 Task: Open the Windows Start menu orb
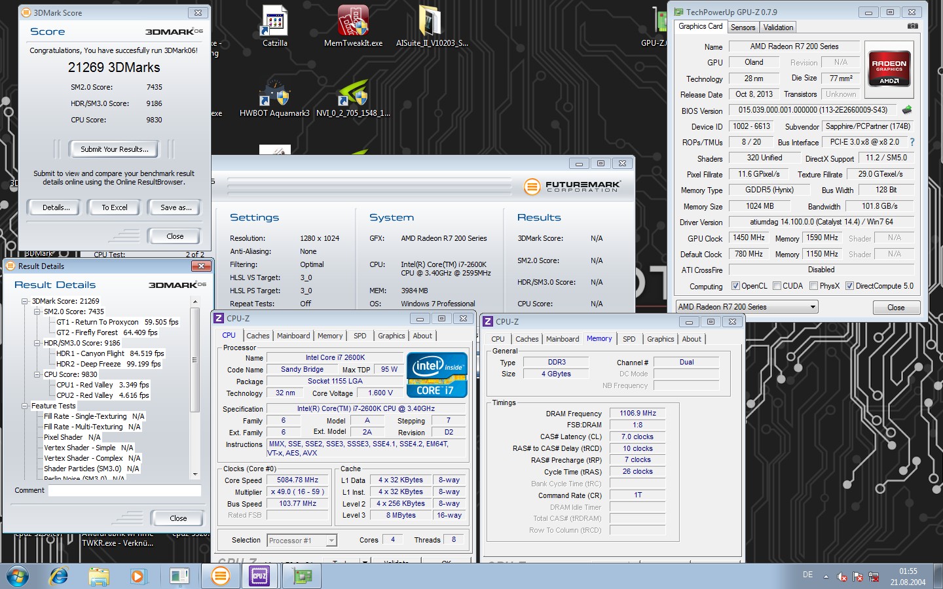tap(18, 576)
